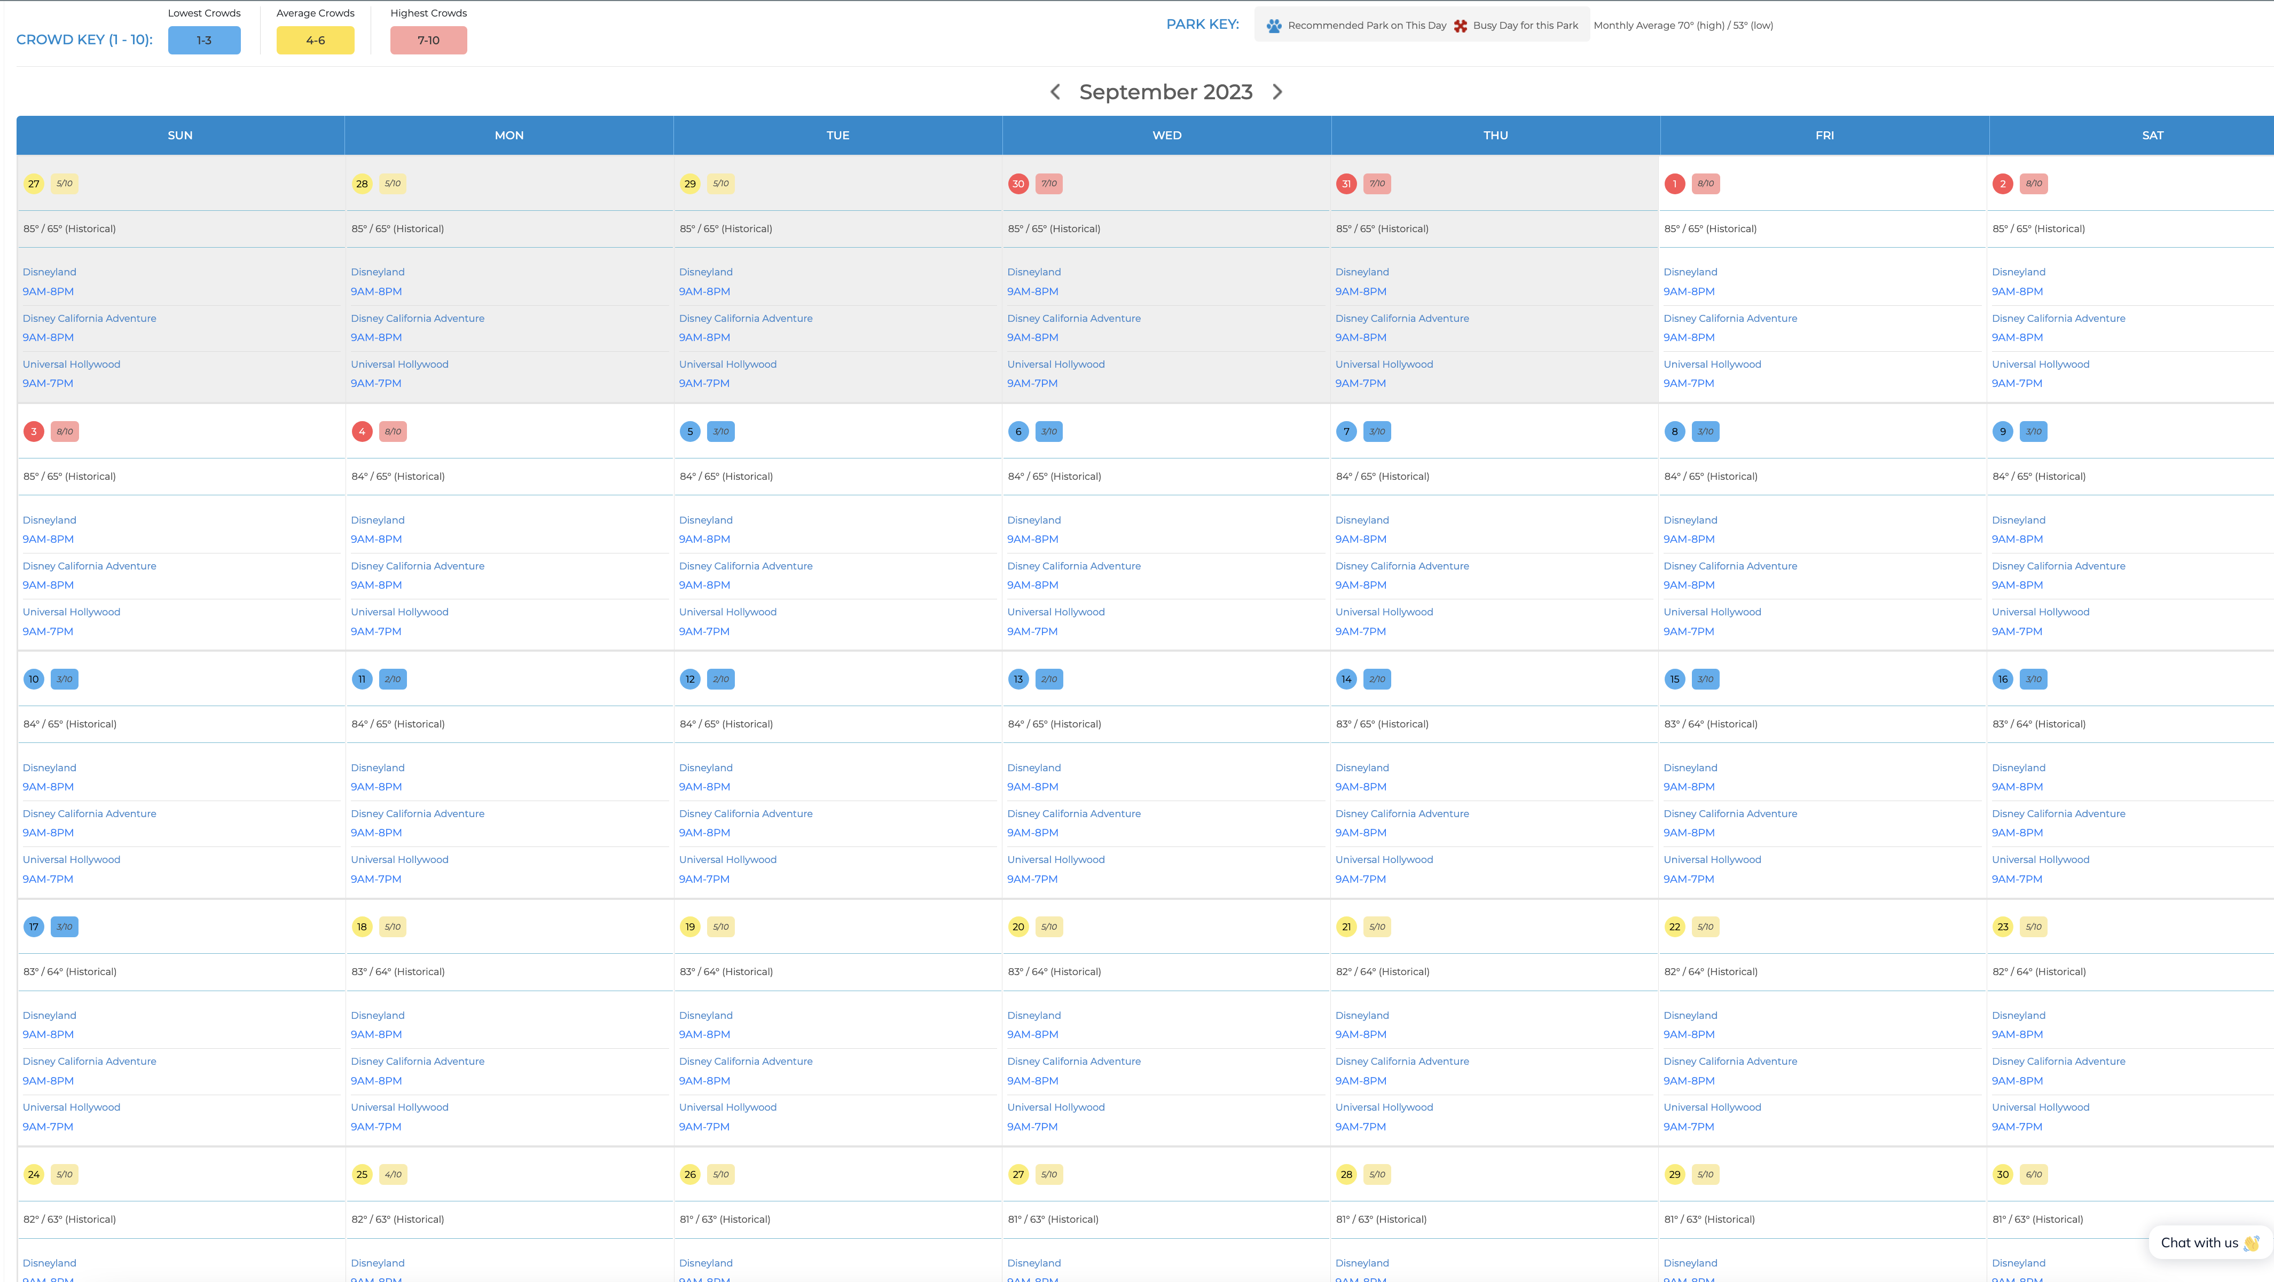Click the SUN column header

(x=180, y=135)
